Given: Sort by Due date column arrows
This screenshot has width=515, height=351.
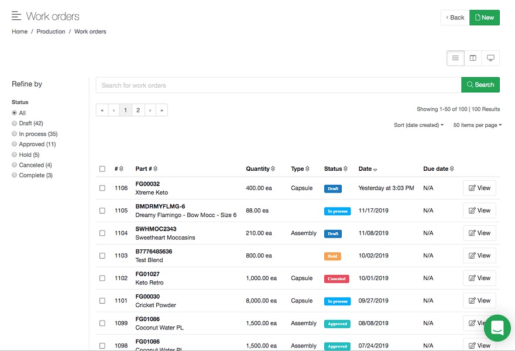Looking at the screenshot, I should [452, 169].
